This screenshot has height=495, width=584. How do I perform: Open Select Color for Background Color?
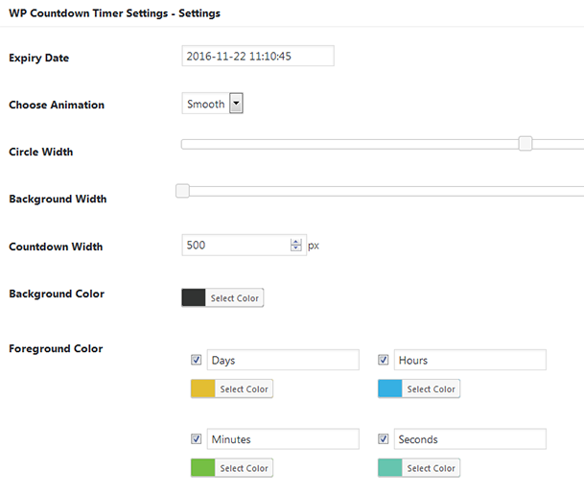pyautogui.click(x=234, y=297)
